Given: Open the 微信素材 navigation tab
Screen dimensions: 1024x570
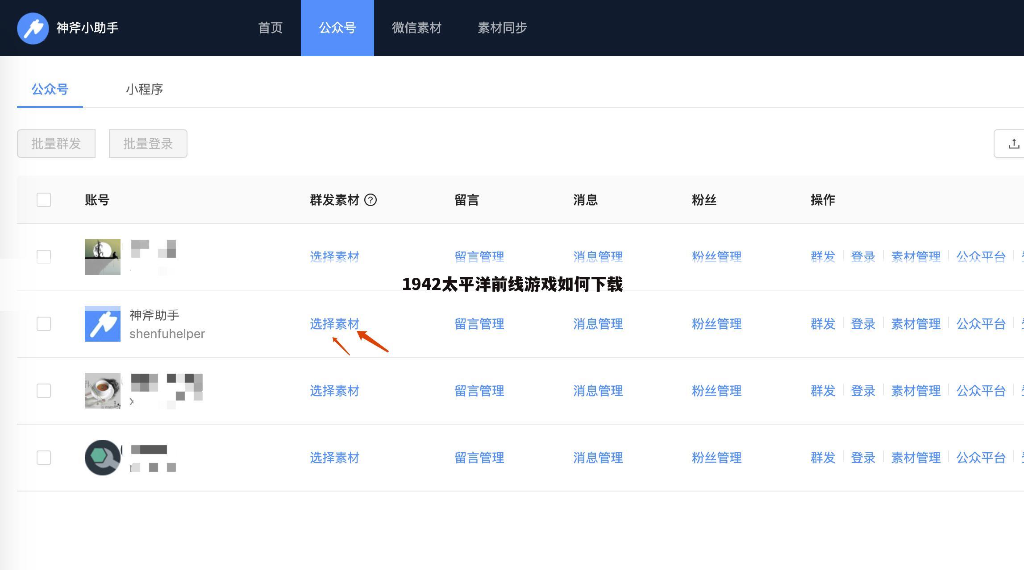Looking at the screenshot, I should coord(416,28).
